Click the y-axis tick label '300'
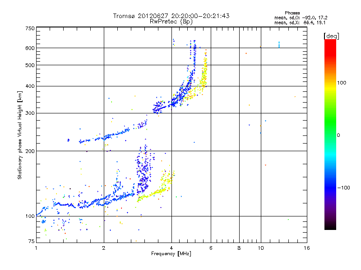This screenshot has height=270, width=361. tap(30, 113)
